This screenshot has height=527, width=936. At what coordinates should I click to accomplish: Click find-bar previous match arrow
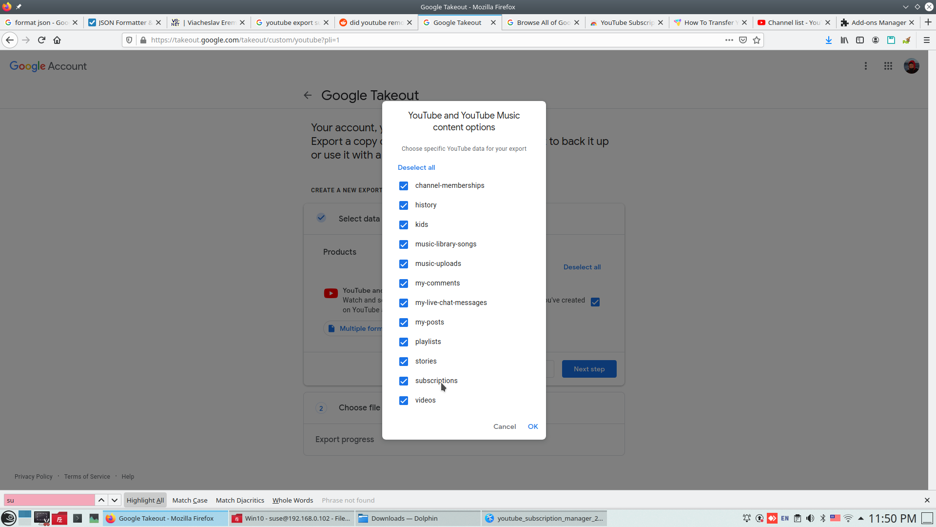[101, 500]
